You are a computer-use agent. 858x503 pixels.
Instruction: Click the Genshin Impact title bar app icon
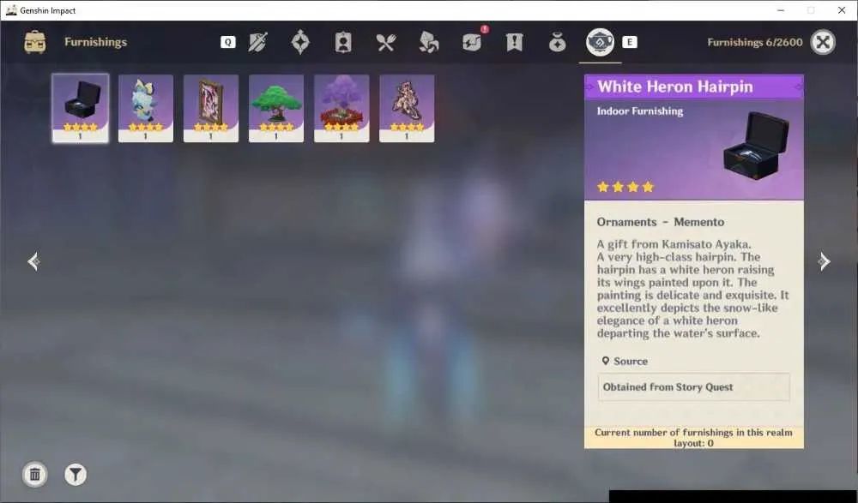point(11,9)
